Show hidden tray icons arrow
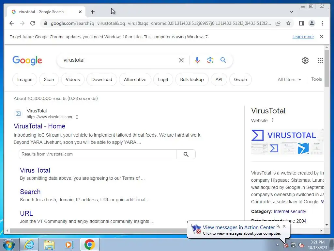 (277, 245)
